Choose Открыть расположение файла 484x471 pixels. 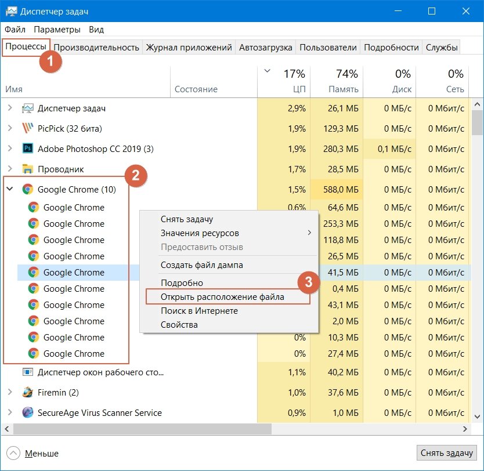(x=229, y=297)
